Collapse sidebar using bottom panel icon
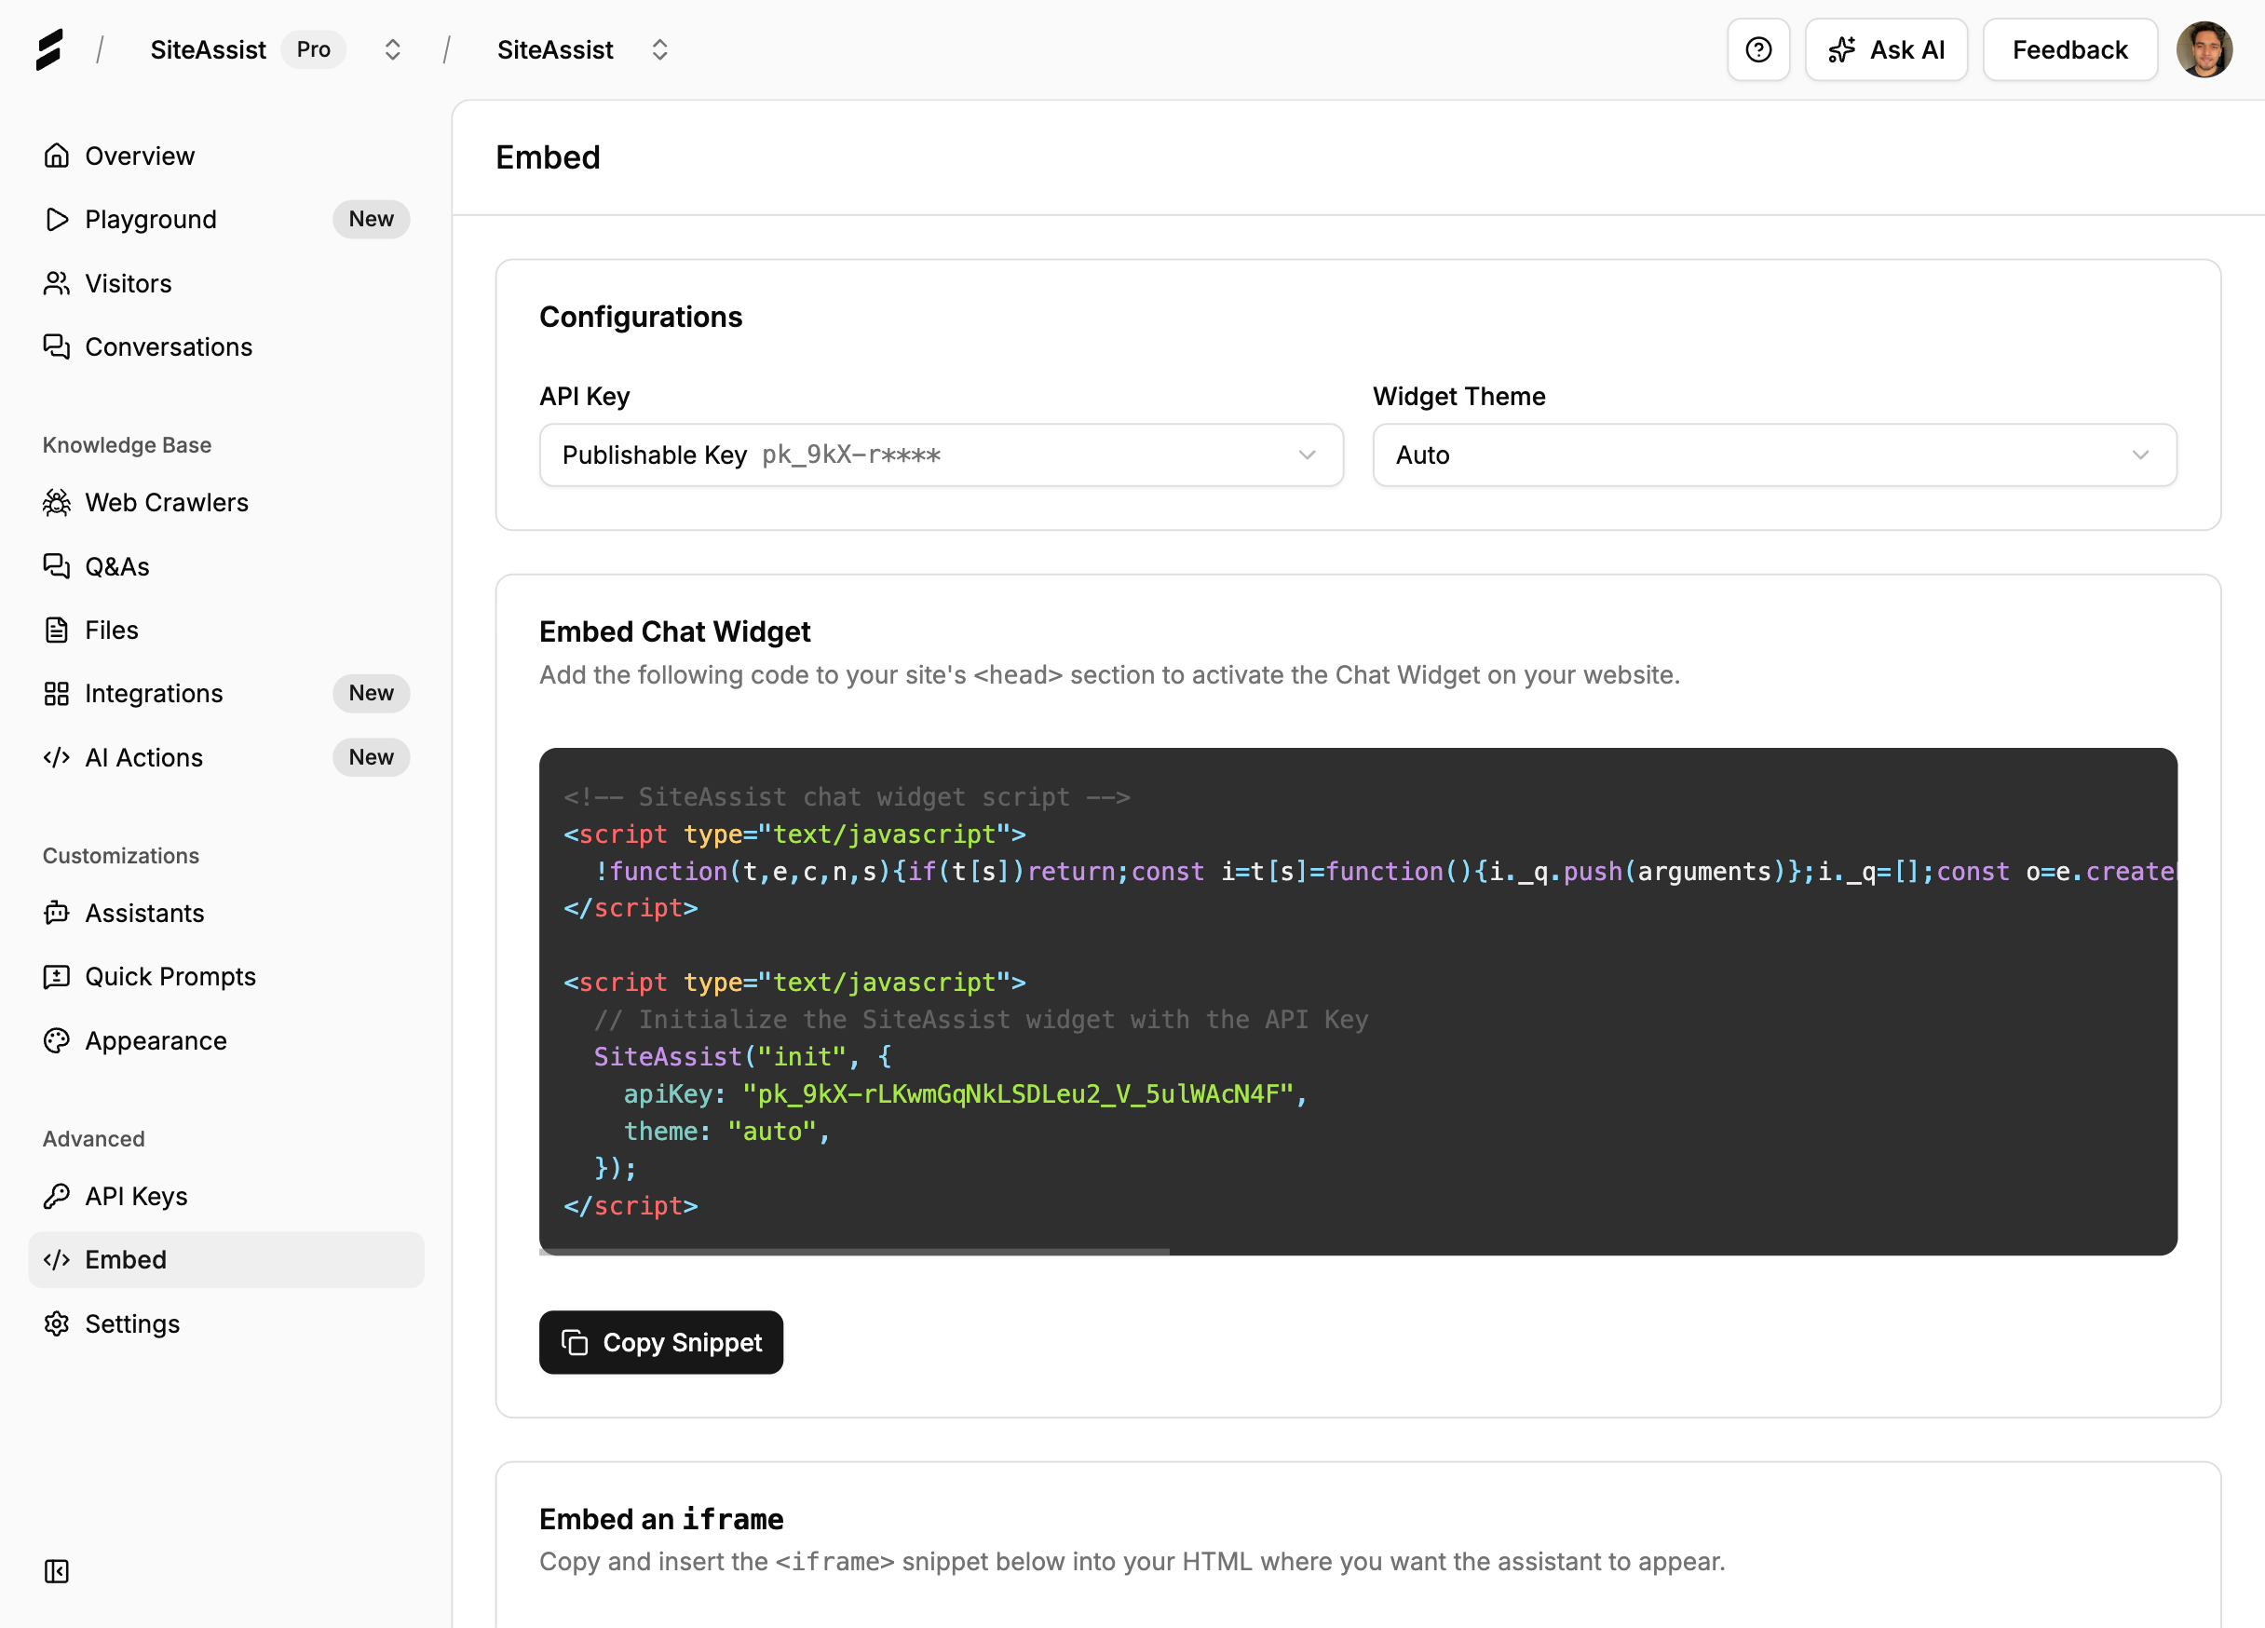The image size is (2265, 1628). [x=57, y=1571]
